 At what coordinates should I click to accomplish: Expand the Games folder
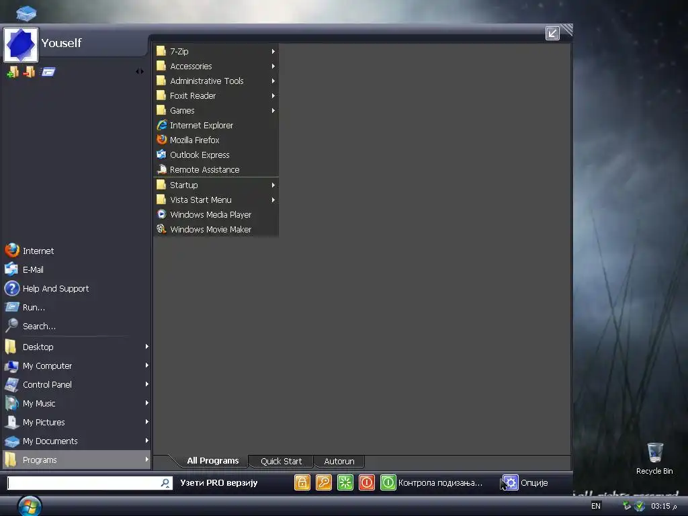pyautogui.click(x=216, y=111)
